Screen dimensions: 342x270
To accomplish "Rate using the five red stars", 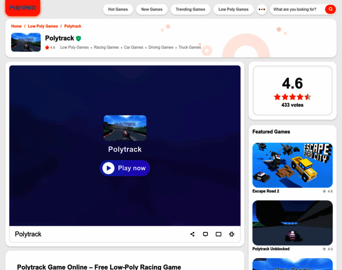I will [x=292, y=97].
